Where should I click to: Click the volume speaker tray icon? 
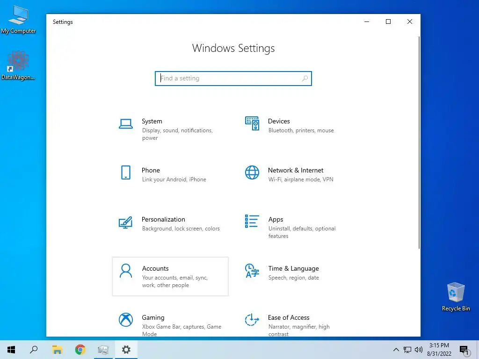(x=419, y=350)
